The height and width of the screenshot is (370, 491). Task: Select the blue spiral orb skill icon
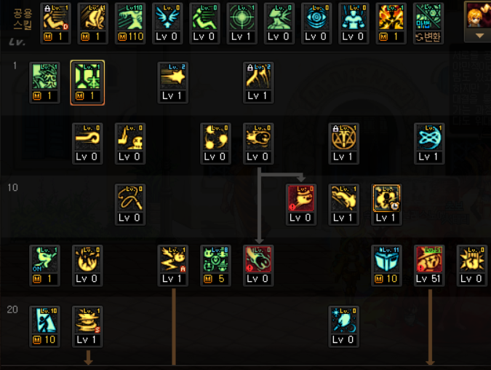tap(429, 143)
